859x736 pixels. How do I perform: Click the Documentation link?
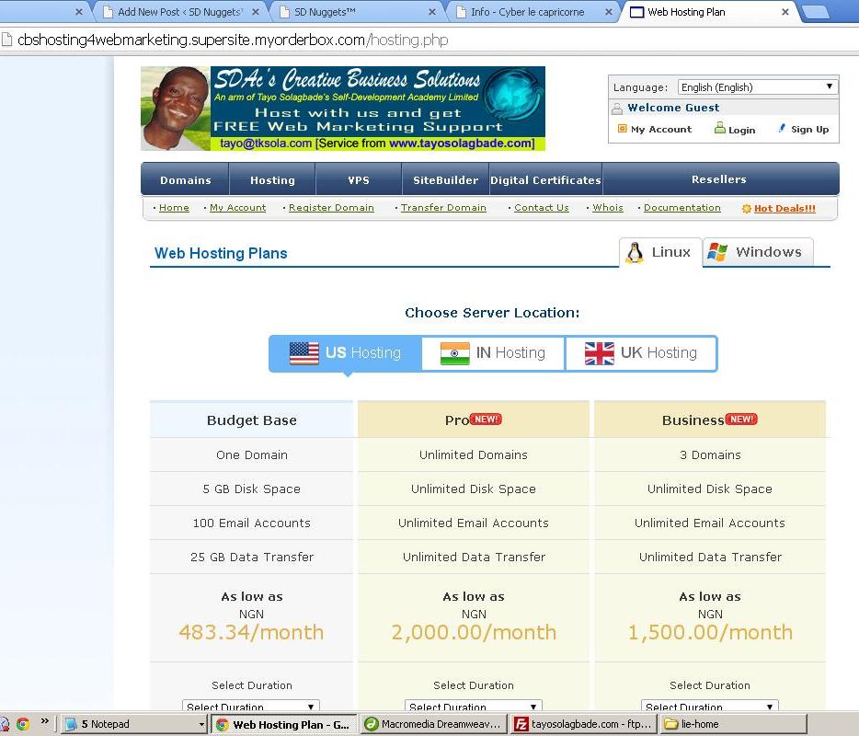[x=682, y=208]
